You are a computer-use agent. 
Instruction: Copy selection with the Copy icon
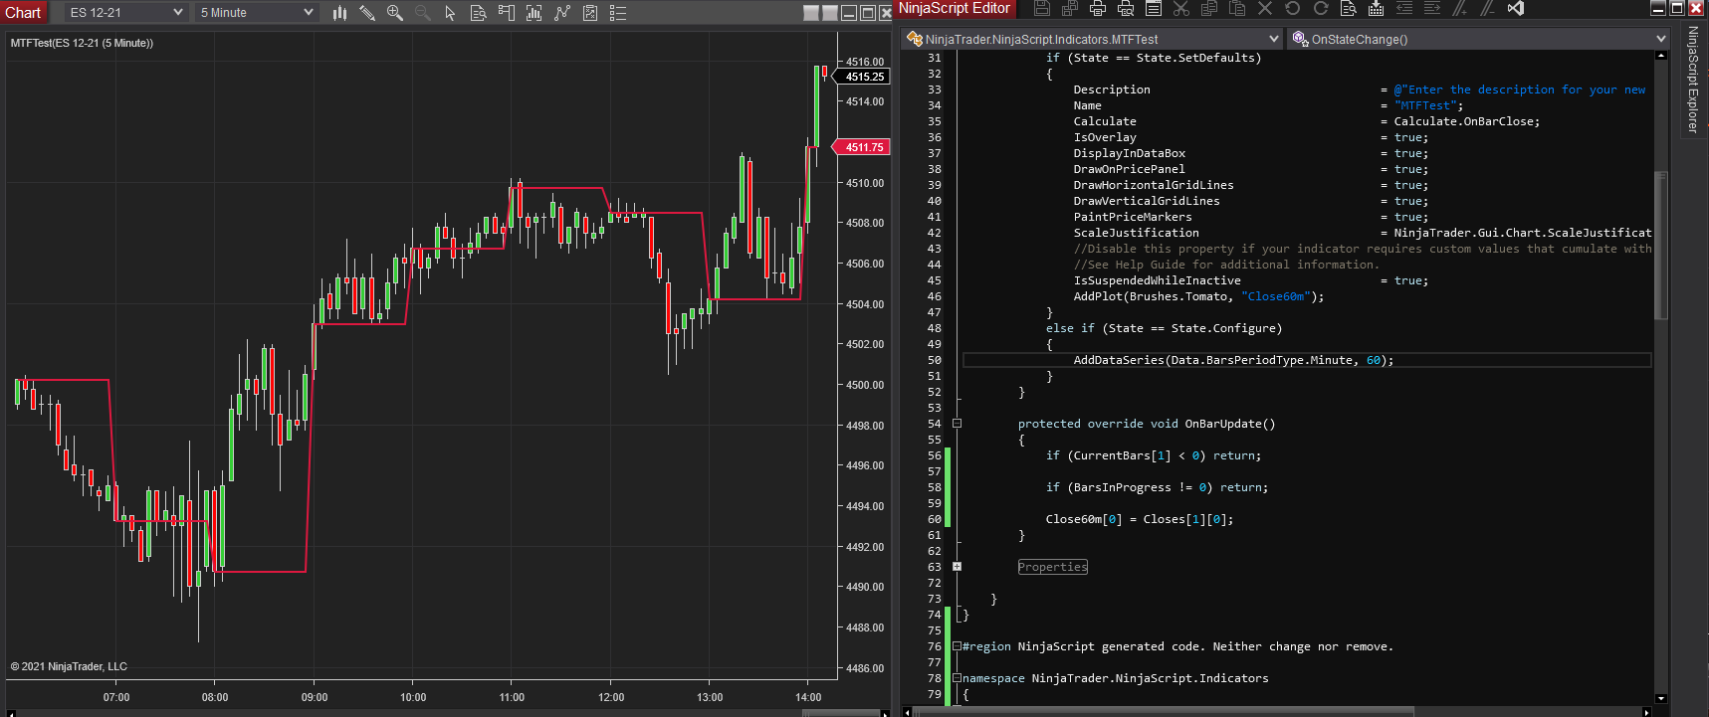pos(1209,8)
